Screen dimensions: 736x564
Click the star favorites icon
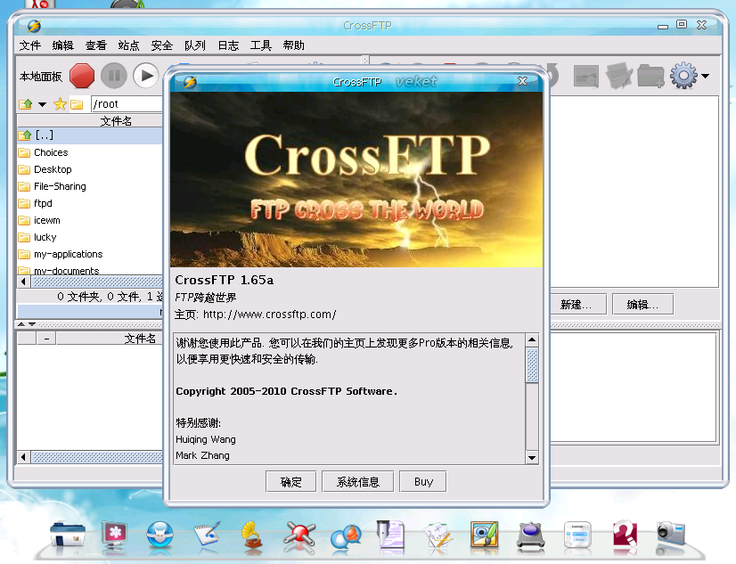tap(60, 104)
